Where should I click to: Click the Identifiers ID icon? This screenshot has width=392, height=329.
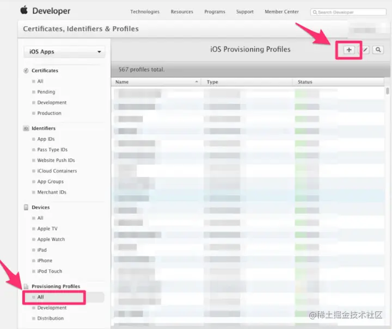[26, 128]
